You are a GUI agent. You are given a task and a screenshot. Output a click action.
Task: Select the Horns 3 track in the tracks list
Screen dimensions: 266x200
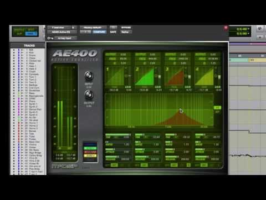[x=33, y=128]
